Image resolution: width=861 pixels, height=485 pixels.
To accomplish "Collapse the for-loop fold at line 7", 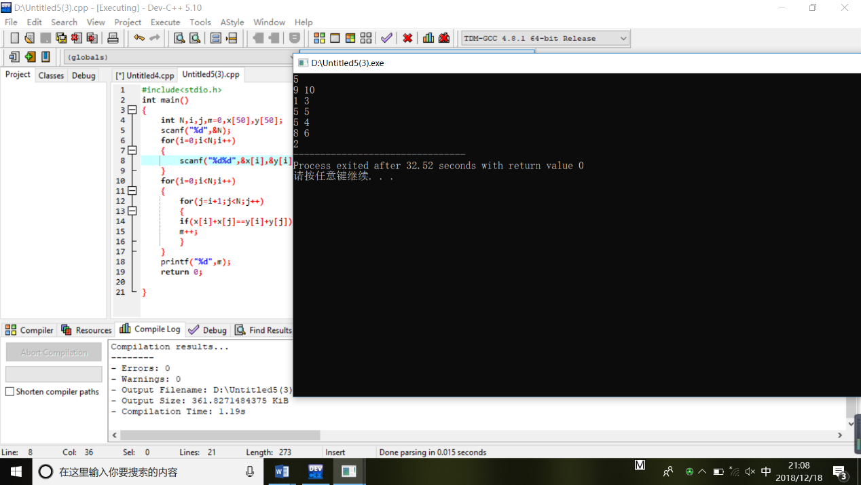I will click(132, 150).
